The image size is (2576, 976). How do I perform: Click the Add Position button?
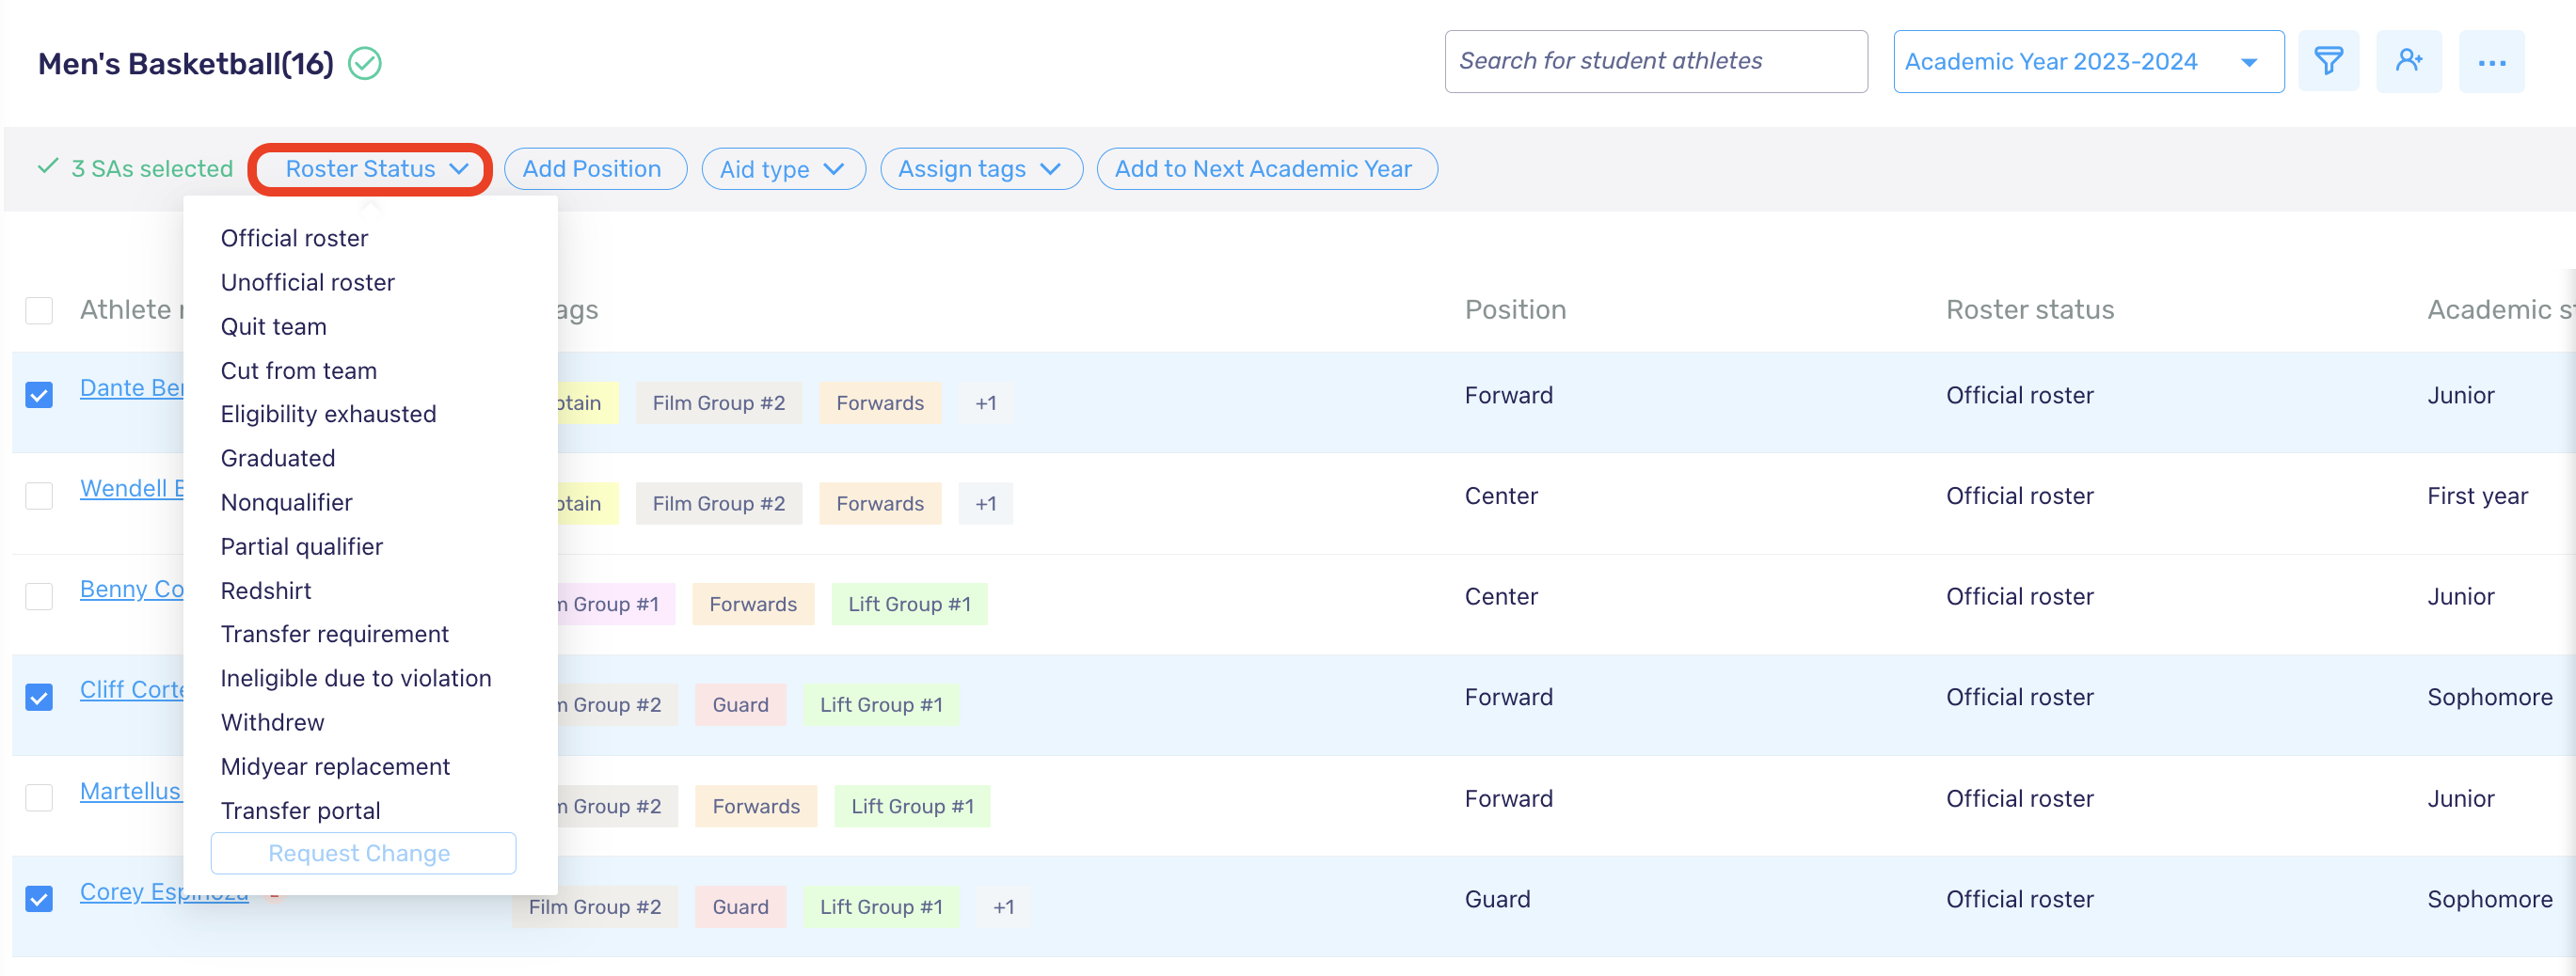[594, 169]
